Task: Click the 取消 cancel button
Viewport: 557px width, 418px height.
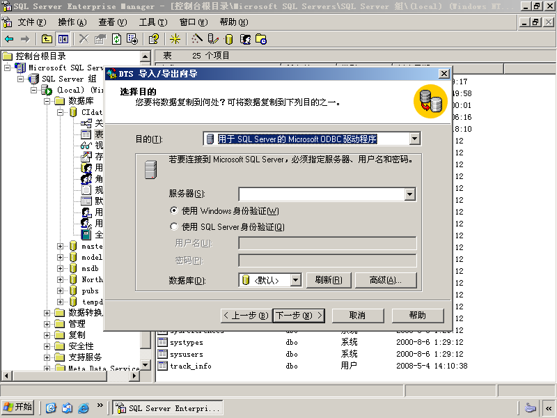Action: [358, 316]
